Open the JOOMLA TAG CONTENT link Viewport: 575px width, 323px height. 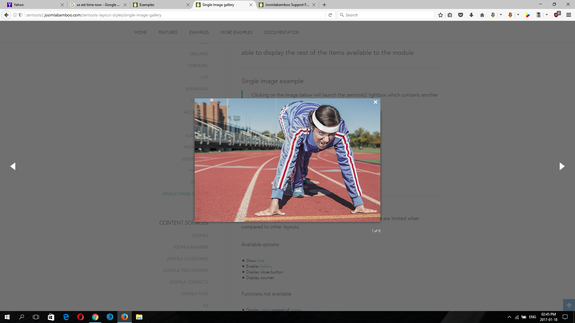coord(186,270)
